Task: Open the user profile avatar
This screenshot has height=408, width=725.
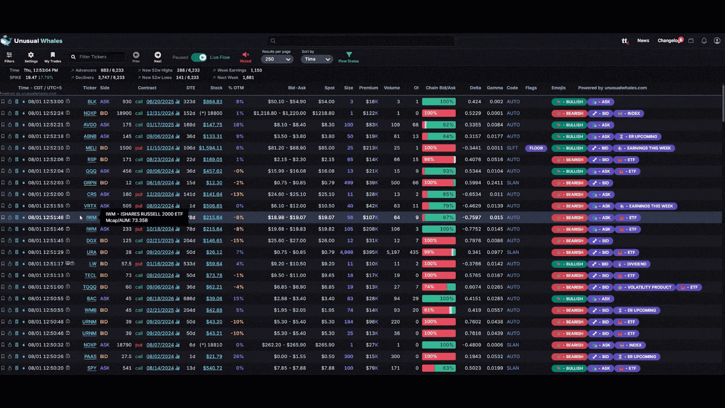Action: click(717, 41)
